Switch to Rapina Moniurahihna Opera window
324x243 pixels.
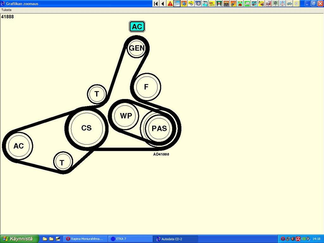pos(84,239)
